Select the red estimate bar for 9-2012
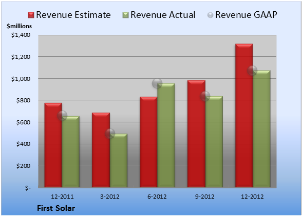This screenshot has height=216, width=302. (196, 134)
